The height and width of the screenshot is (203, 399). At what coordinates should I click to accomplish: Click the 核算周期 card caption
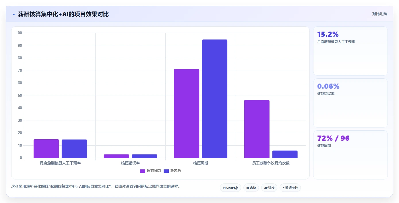(x=324, y=146)
